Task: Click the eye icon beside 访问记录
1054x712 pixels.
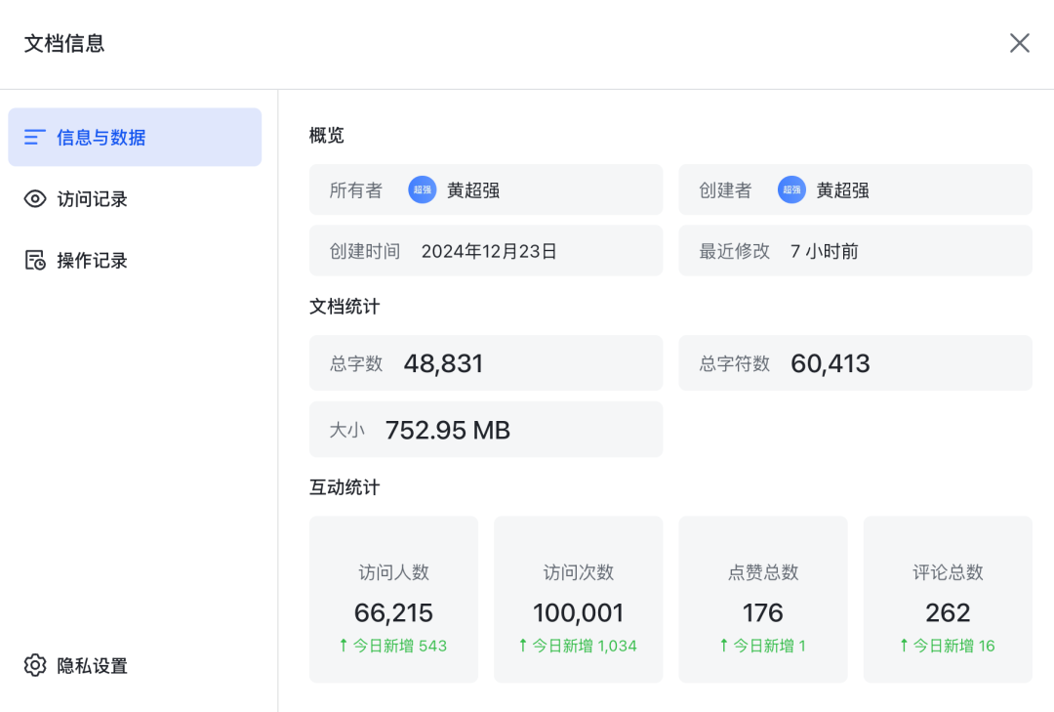Action: click(35, 199)
